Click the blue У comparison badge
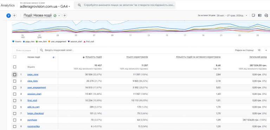The width and height of the screenshot is (270, 130). (8, 16)
